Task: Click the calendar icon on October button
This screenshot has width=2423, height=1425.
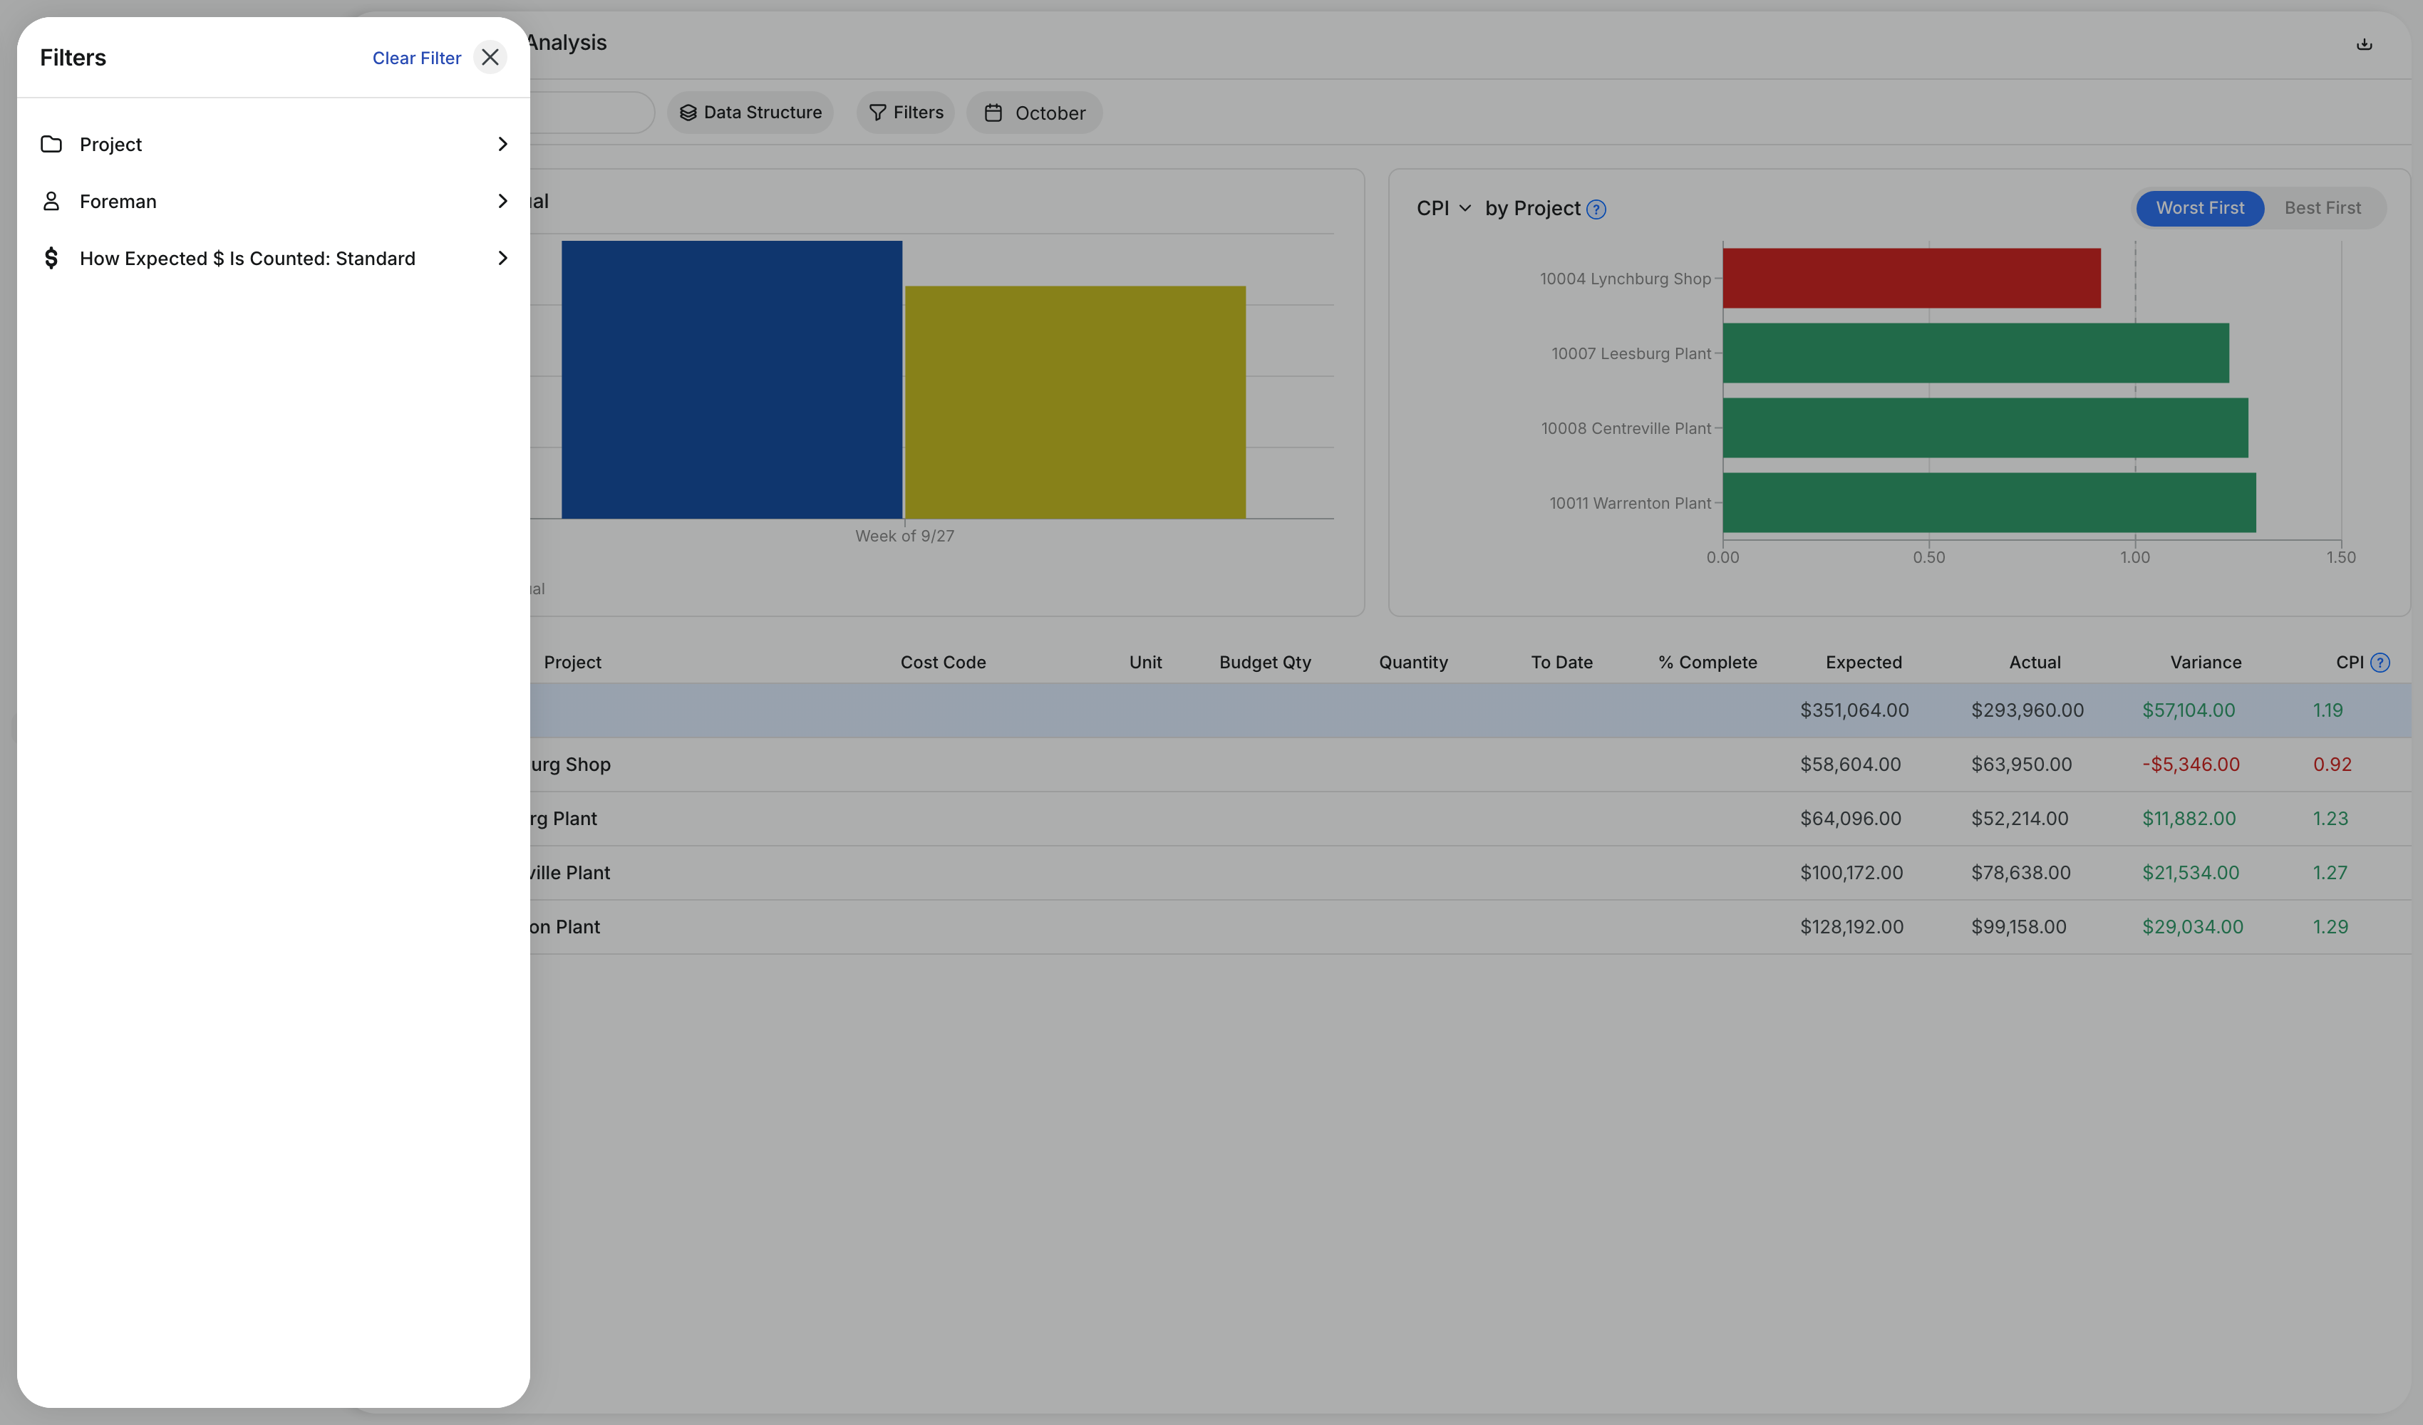Action: point(993,113)
